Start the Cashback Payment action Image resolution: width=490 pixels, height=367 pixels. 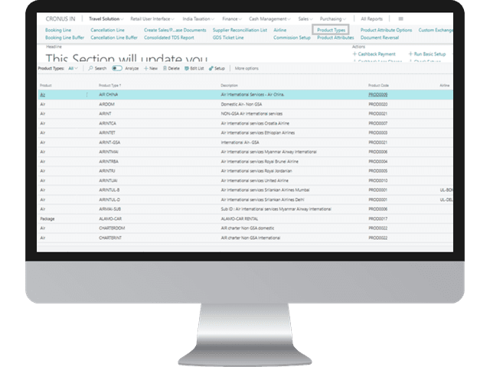(374, 54)
